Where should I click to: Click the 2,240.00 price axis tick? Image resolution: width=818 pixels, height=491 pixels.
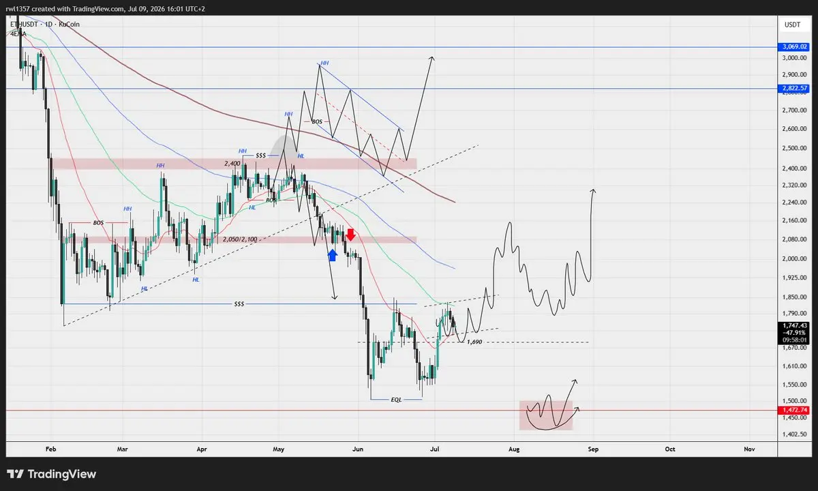click(795, 203)
